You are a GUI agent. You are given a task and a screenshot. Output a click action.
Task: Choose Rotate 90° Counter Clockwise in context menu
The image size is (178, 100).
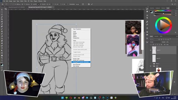[x=81, y=62]
